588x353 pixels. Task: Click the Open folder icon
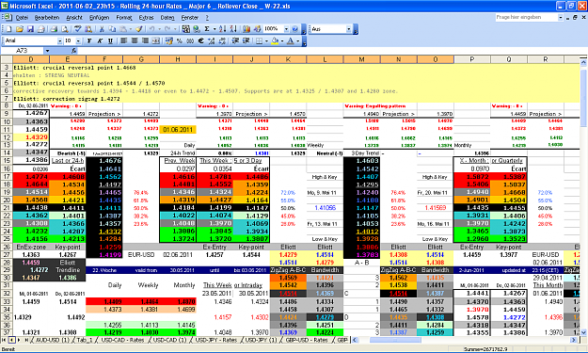click(20, 29)
